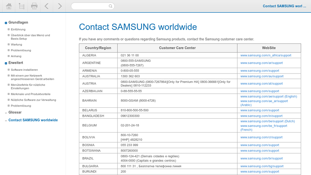Open Belarus samsung.com/support link

tap(260, 110)
